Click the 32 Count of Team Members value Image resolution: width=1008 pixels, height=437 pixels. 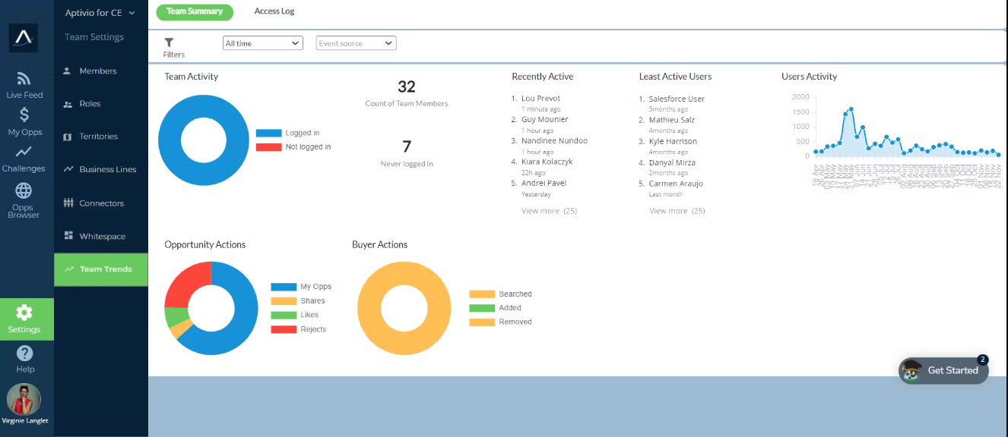pos(407,87)
